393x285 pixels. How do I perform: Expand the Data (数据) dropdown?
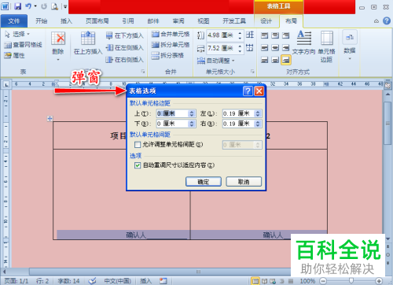coord(350,58)
